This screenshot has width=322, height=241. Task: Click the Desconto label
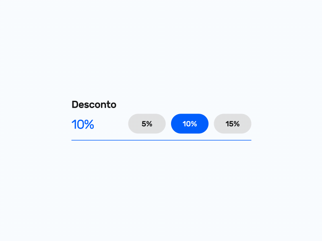94,104
